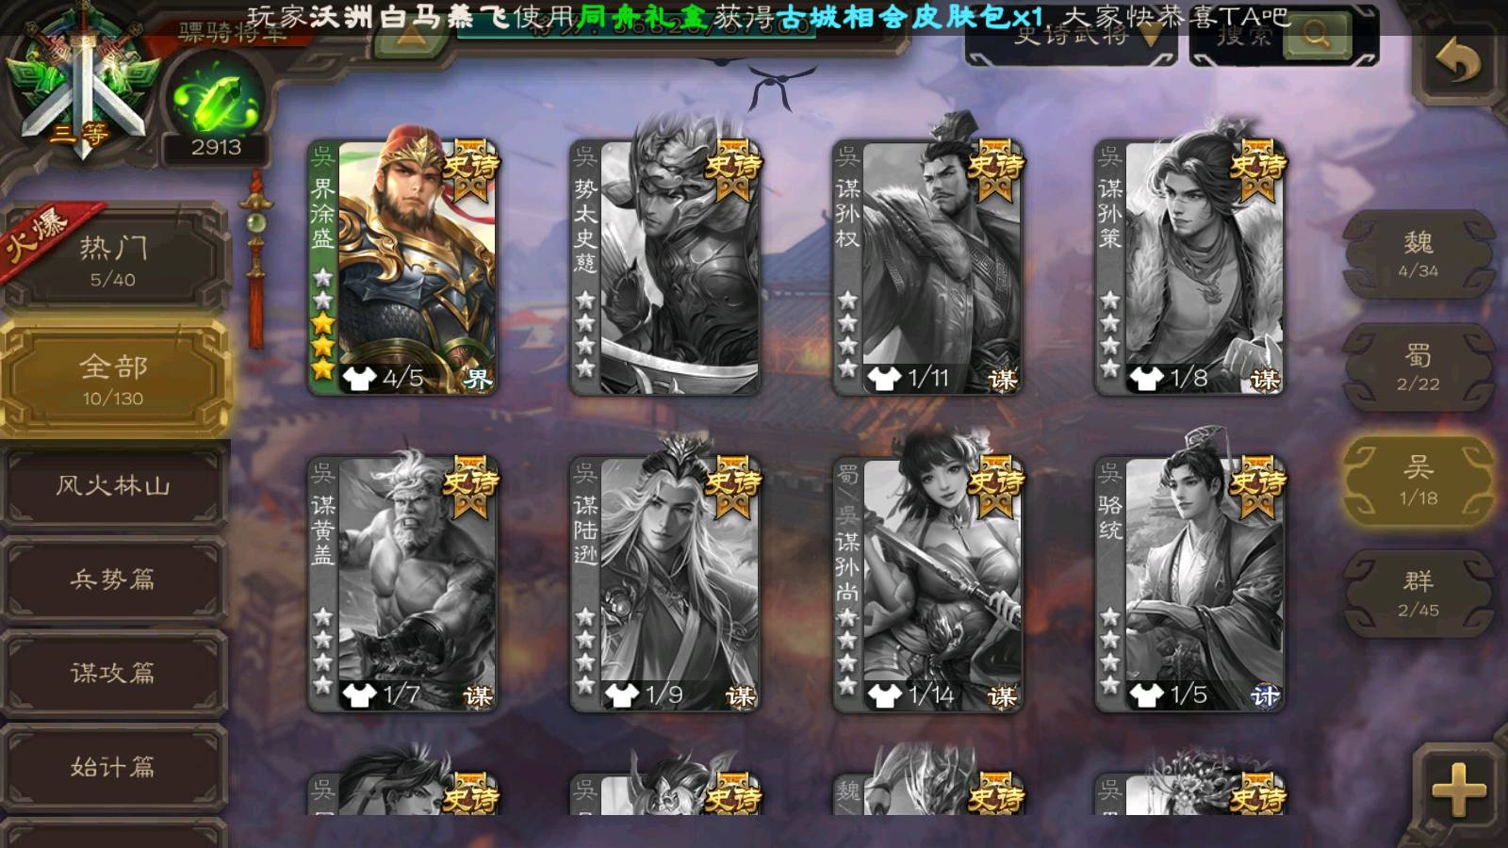This screenshot has height=848, width=1508.
Task: Filter by 魏 faction
Action: tap(1418, 254)
